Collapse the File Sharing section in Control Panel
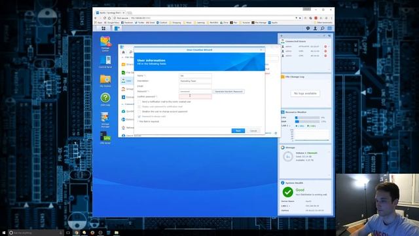This screenshot has height=236, width=419. [122, 58]
